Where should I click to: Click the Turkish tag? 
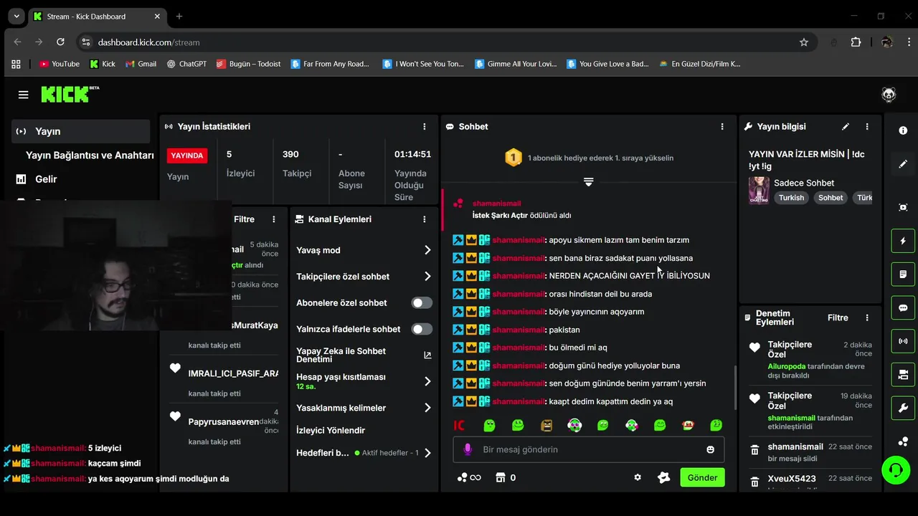[792, 198]
